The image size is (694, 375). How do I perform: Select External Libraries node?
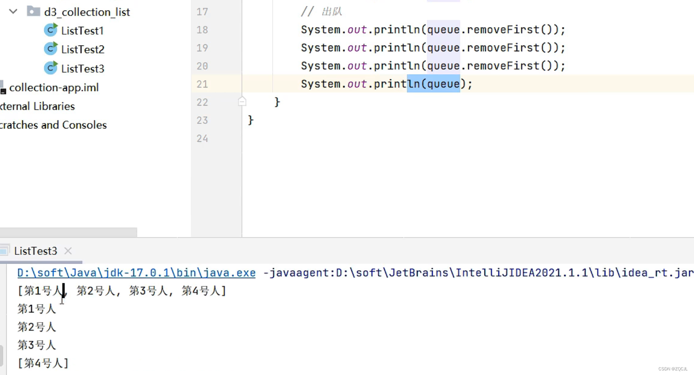37,106
